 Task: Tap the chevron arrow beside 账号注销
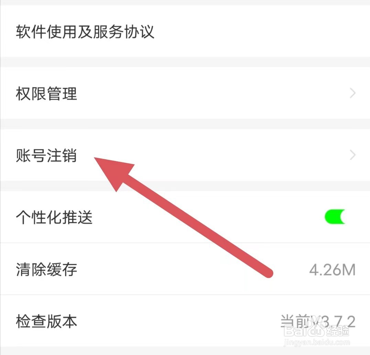[352, 155]
